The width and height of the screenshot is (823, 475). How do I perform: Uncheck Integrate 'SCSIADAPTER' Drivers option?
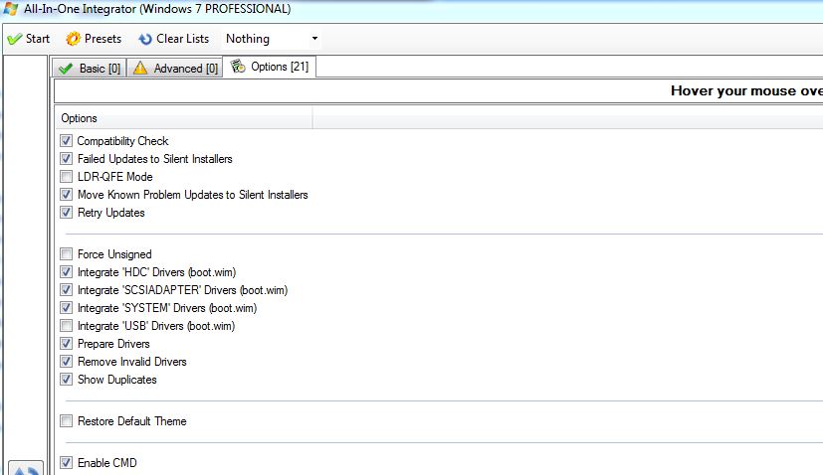click(66, 290)
